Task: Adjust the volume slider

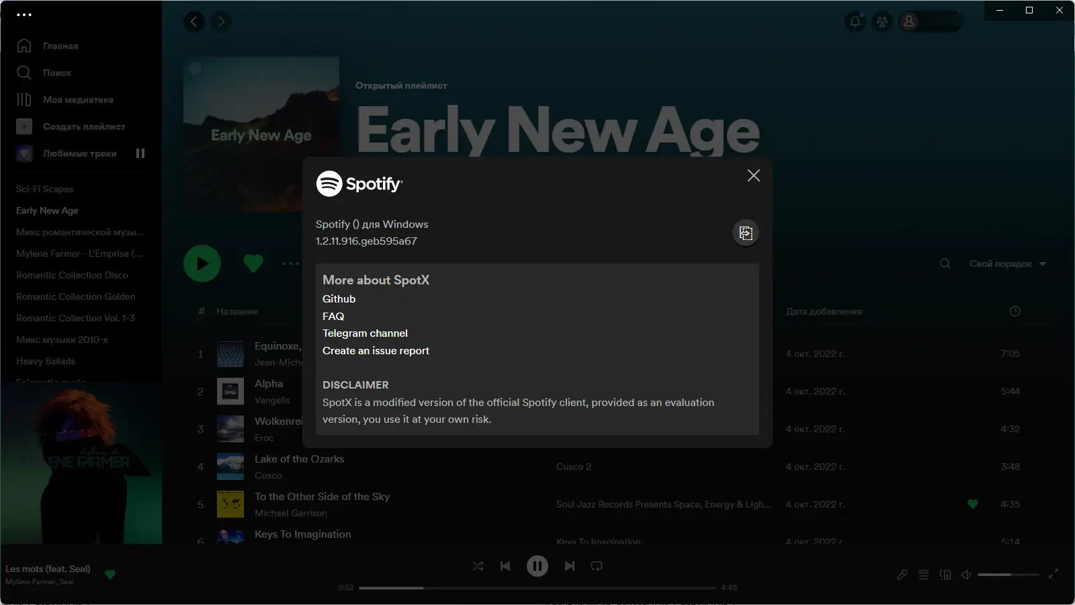Action: pyautogui.click(x=1008, y=575)
